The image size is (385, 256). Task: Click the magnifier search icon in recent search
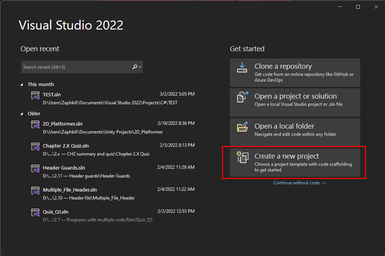click(135, 66)
